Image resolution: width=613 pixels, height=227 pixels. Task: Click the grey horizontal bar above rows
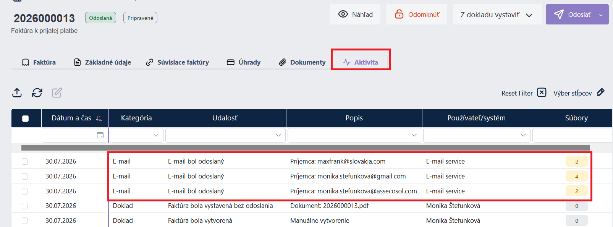point(306,148)
